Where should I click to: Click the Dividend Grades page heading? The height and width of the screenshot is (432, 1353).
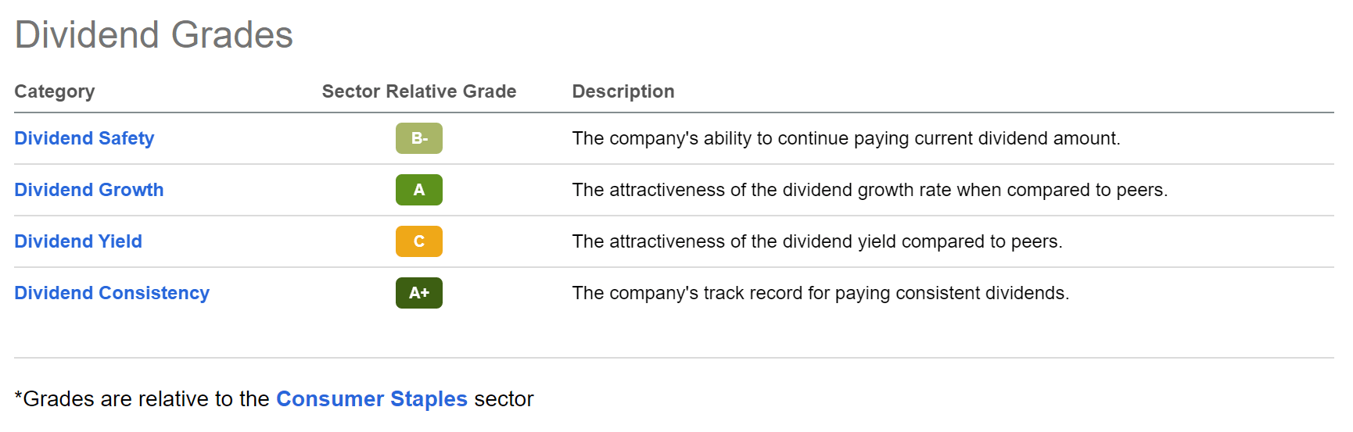[x=153, y=35]
